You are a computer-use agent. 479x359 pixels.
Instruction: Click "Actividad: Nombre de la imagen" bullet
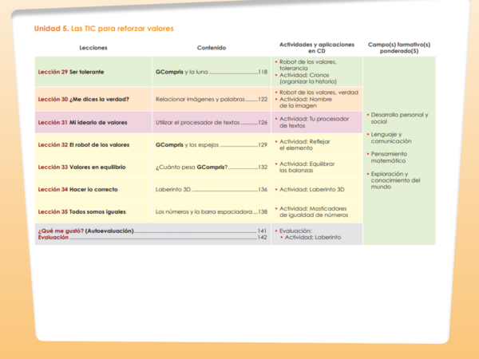[303, 102]
